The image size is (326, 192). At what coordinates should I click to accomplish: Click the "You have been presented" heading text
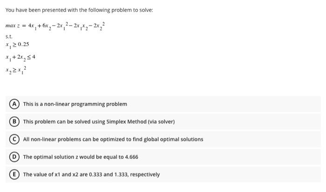79,10
